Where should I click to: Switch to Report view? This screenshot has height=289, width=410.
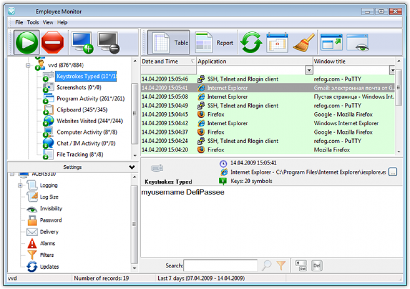[x=214, y=42]
